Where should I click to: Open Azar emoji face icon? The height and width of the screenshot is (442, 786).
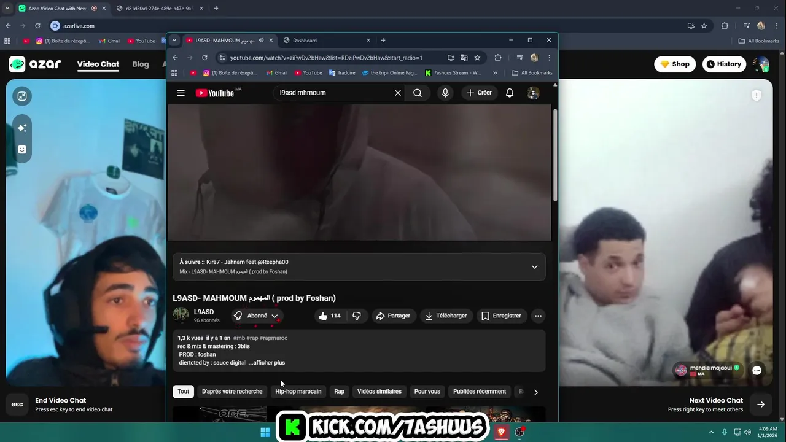click(x=22, y=149)
